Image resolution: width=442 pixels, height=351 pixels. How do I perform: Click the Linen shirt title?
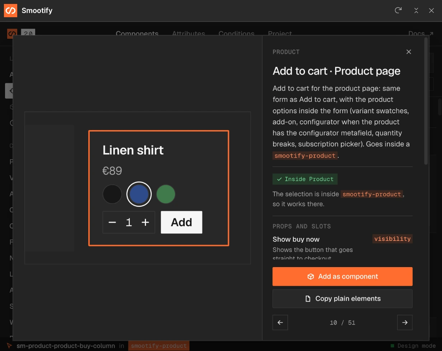click(x=133, y=150)
